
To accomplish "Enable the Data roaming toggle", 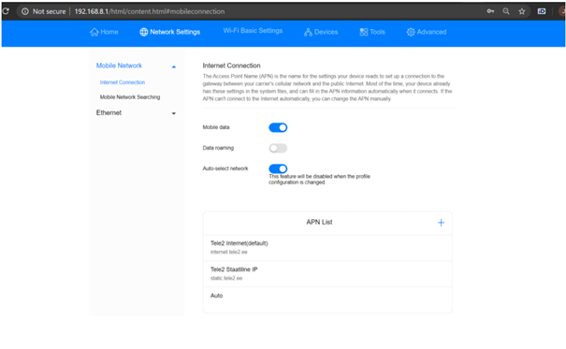I will [x=278, y=149].
